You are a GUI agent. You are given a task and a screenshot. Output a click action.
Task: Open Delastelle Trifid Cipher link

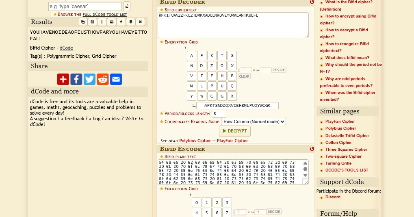click(347, 135)
